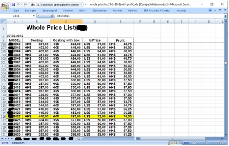Select Profit cell 75,00 in row 316
This screenshot has width=229, height=146.
[120, 117]
